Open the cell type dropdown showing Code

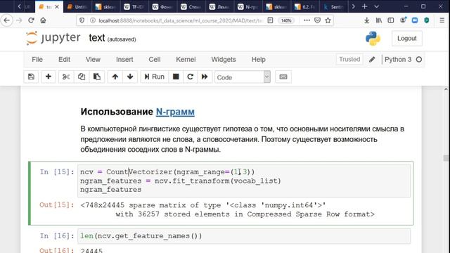tap(243, 77)
